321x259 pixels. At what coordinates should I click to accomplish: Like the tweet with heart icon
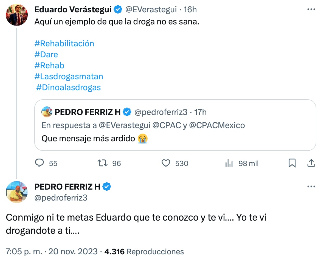point(166,163)
